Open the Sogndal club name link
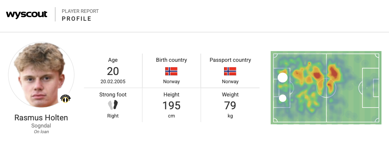The width and height of the screenshot is (389, 145). [41, 126]
